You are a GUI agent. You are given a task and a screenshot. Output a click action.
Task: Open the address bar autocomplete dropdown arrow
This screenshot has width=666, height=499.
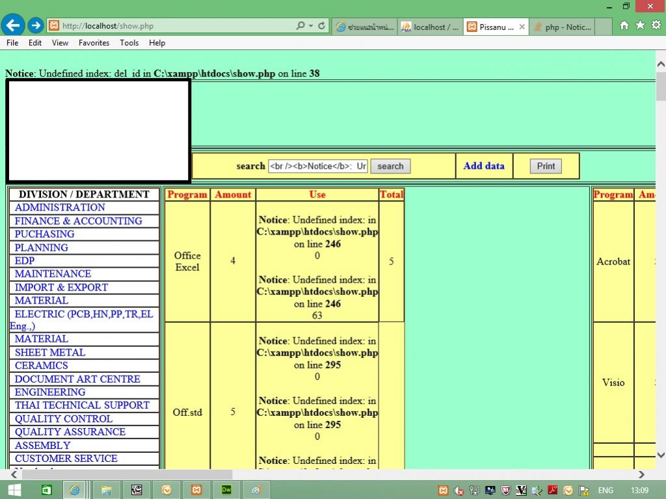click(311, 26)
